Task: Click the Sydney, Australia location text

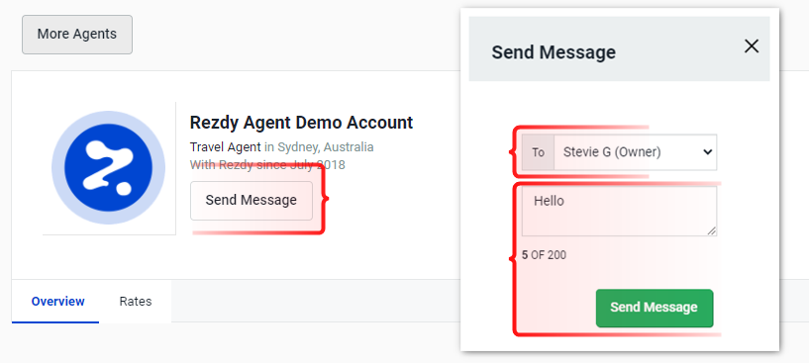Action: click(326, 147)
